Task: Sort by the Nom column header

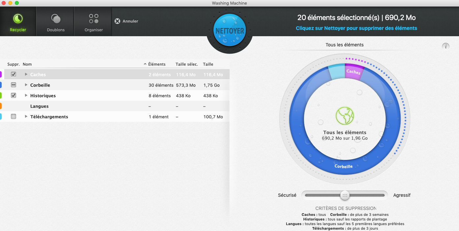Action: point(27,64)
